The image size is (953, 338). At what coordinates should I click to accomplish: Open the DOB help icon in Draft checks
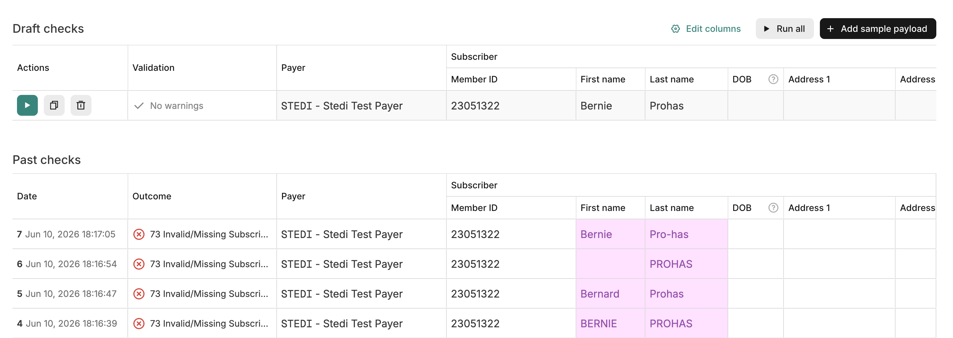pos(773,79)
